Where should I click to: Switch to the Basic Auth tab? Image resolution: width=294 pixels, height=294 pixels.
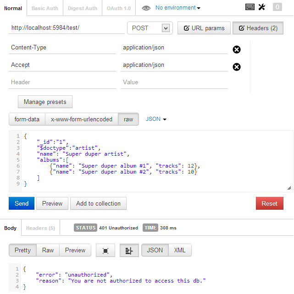click(45, 8)
